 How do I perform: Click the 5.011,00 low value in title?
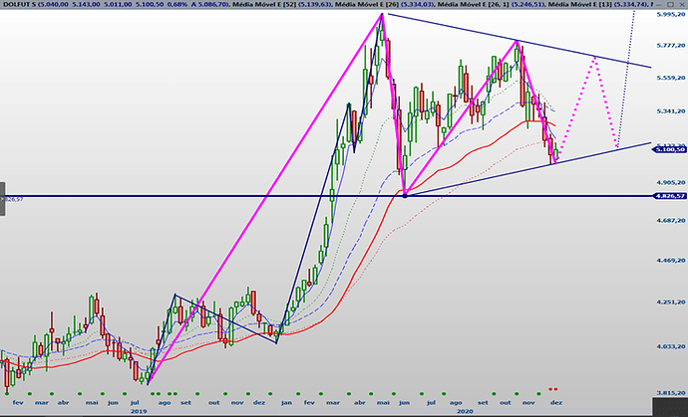pos(117,4)
